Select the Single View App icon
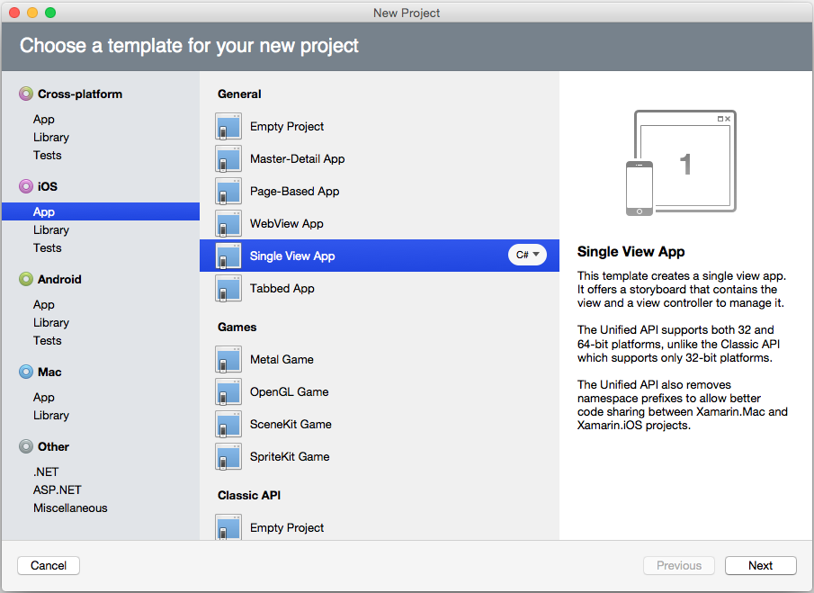 [x=228, y=256]
